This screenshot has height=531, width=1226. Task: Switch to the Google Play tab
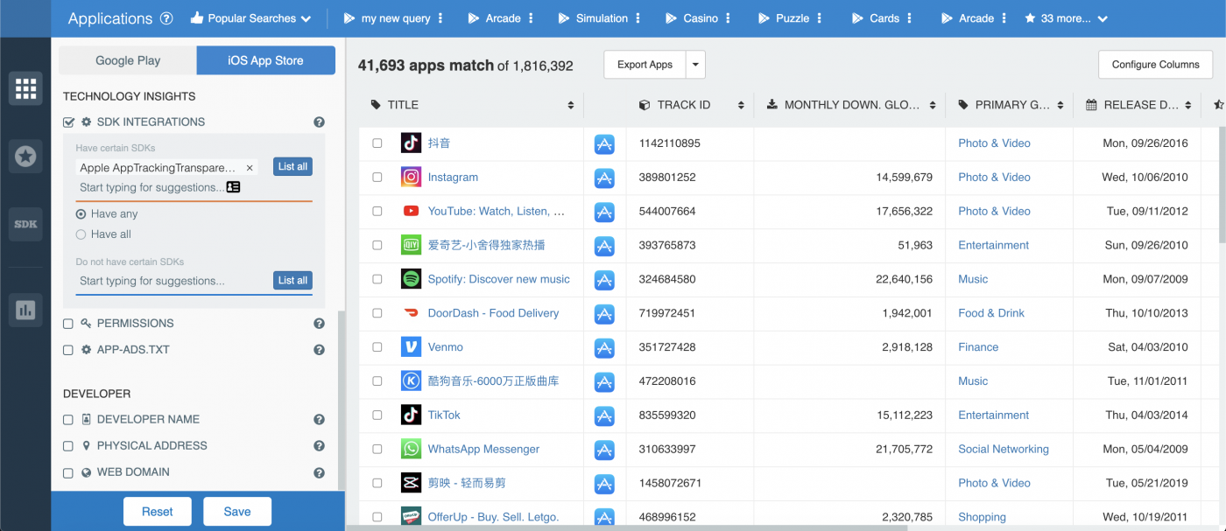click(x=127, y=60)
